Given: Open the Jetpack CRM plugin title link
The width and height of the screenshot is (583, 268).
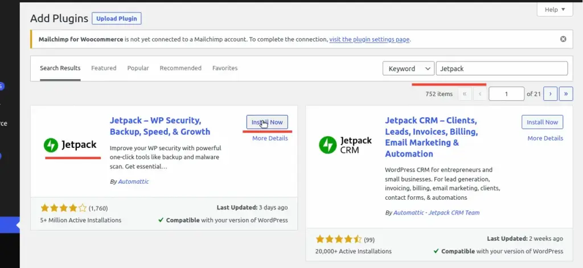Looking at the screenshot, I should coord(432,137).
